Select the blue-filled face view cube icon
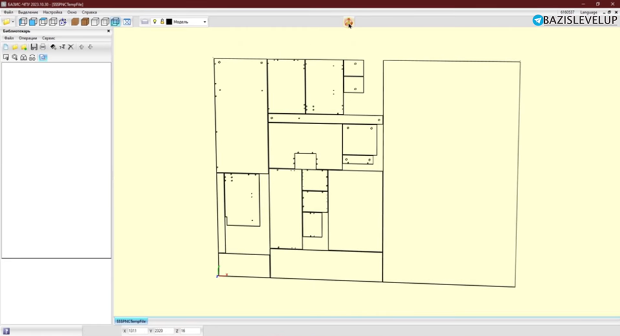The width and height of the screenshot is (620, 336). [x=33, y=22]
